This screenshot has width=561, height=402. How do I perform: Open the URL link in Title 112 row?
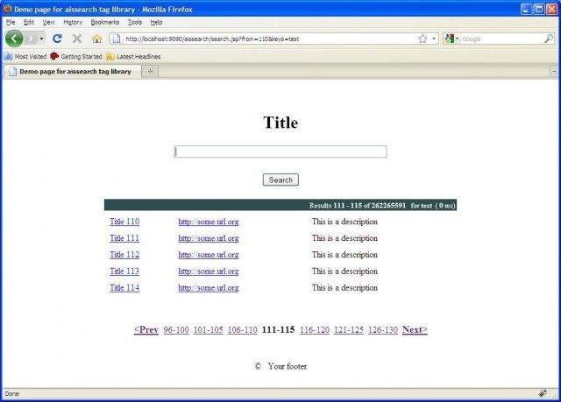[209, 254]
